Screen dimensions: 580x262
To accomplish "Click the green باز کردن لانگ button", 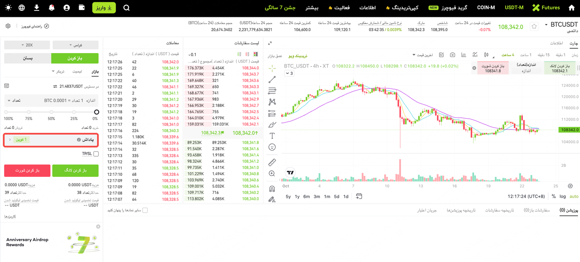I will click(76, 170).
